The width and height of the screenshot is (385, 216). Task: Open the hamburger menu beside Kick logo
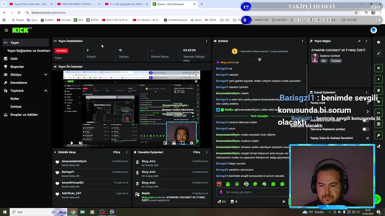point(6,30)
